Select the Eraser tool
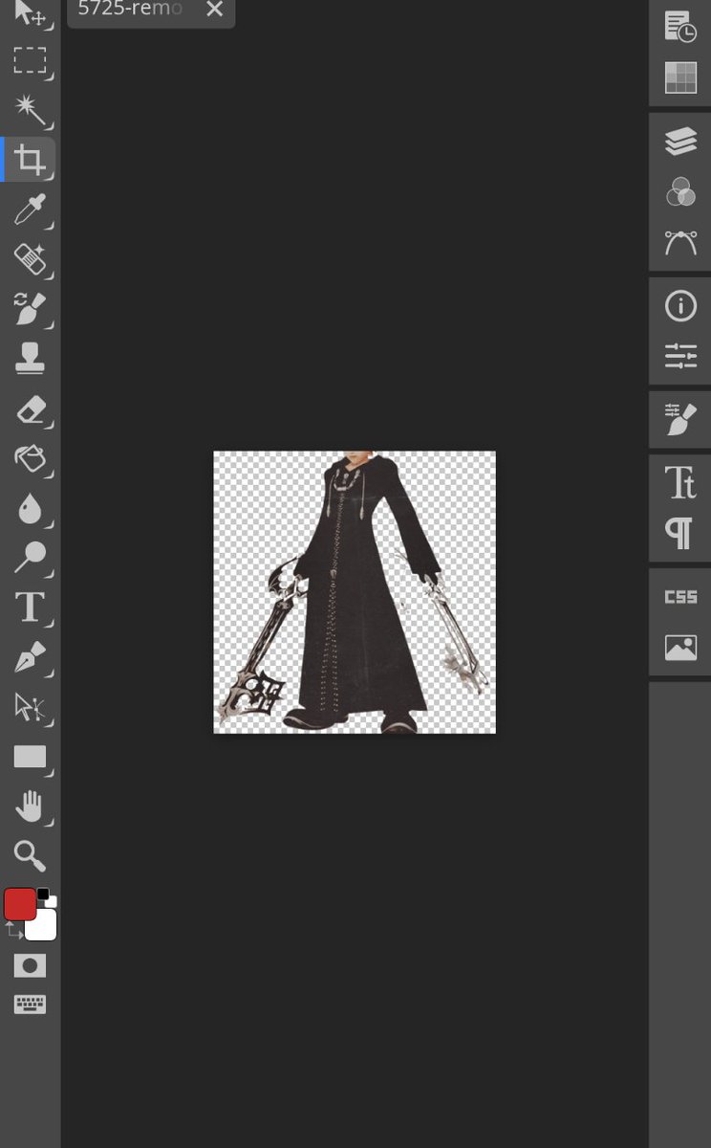 pos(30,409)
